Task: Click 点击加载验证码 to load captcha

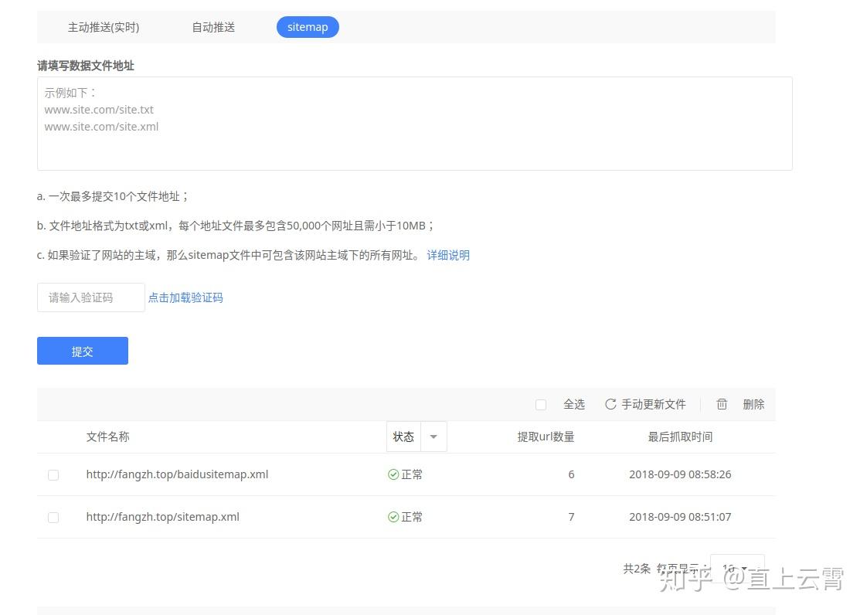Action: click(x=185, y=297)
